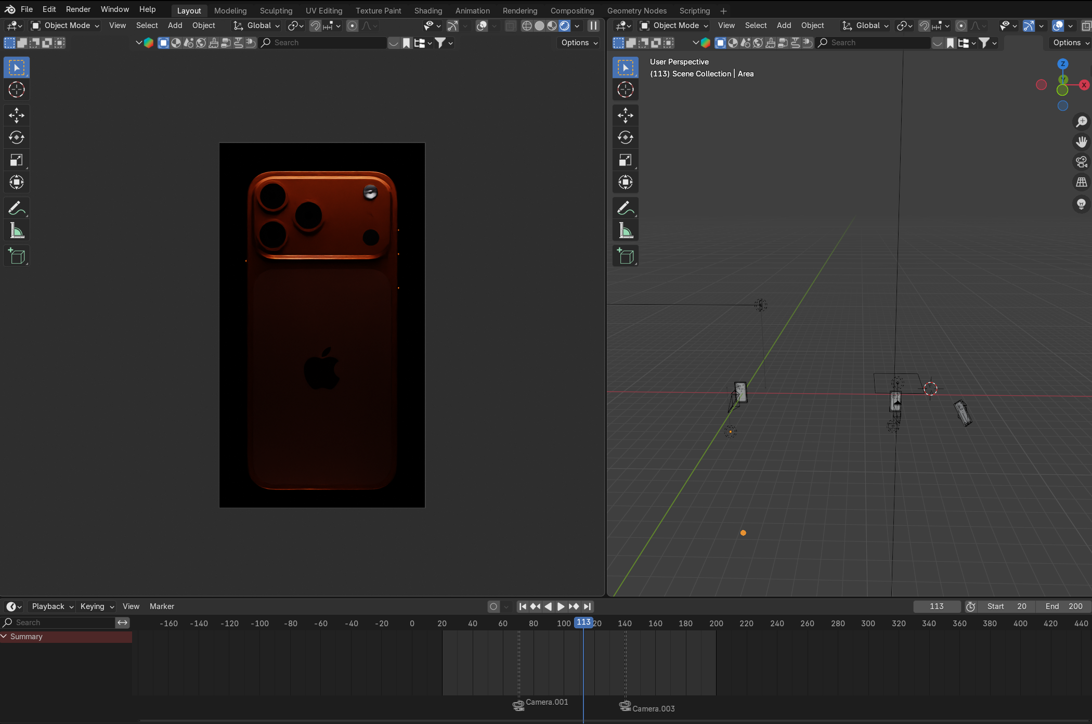Select the Rotate tool in right viewport
The width and height of the screenshot is (1092, 724).
coord(626,137)
